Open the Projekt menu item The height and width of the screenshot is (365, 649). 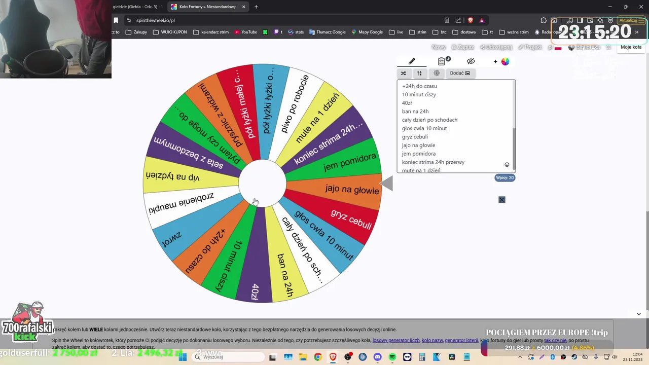point(530,47)
